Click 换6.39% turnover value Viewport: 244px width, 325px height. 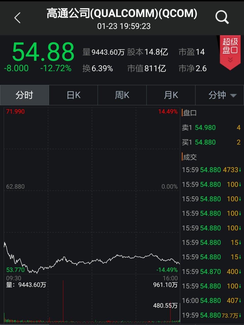click(98, 68)
